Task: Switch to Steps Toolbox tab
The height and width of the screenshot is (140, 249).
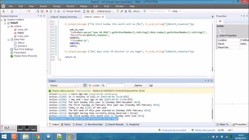Action: 223,124
